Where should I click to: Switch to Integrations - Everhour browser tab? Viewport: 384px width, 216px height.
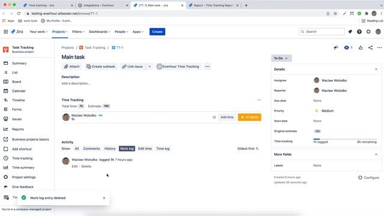click(103, 5)
